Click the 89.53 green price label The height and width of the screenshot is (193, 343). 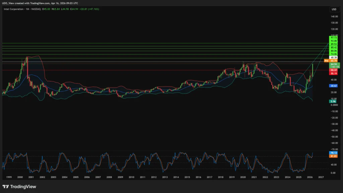(x=334, y=44)
